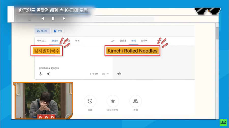Viewport: 229px width, 128px height.
Task: Click the translated text Kimchi Rolled Noodles
Action: [132, 51]
